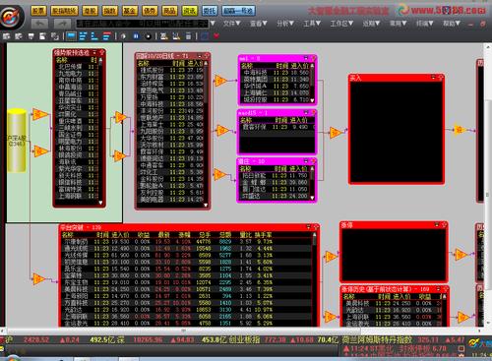
Task: Open the 文件 menu
Action: tap(231, 24)
